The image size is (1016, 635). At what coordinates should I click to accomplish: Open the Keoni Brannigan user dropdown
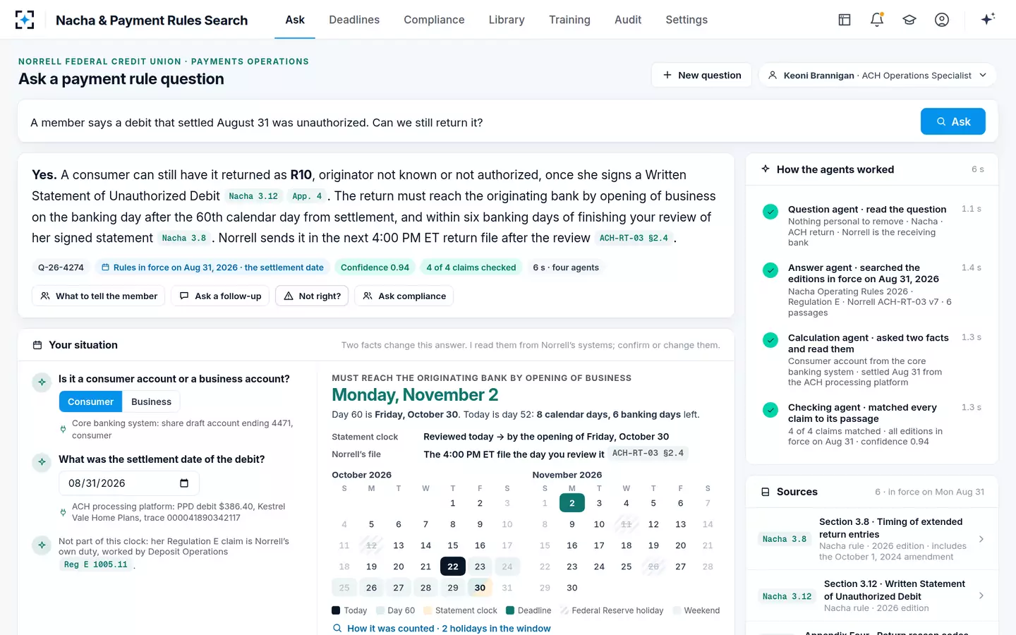tap(878, 75)
